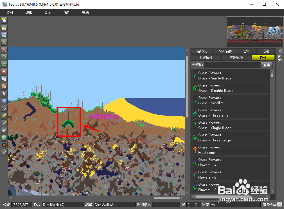This screenshot has height=209, width=284.
Task: Click the New World icon
Action: point(4,20)
